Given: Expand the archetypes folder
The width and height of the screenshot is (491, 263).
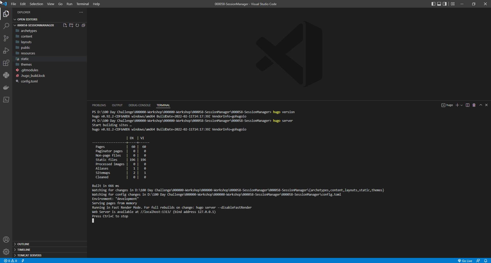Looking at the screenshot, I should tap(50, 31).
